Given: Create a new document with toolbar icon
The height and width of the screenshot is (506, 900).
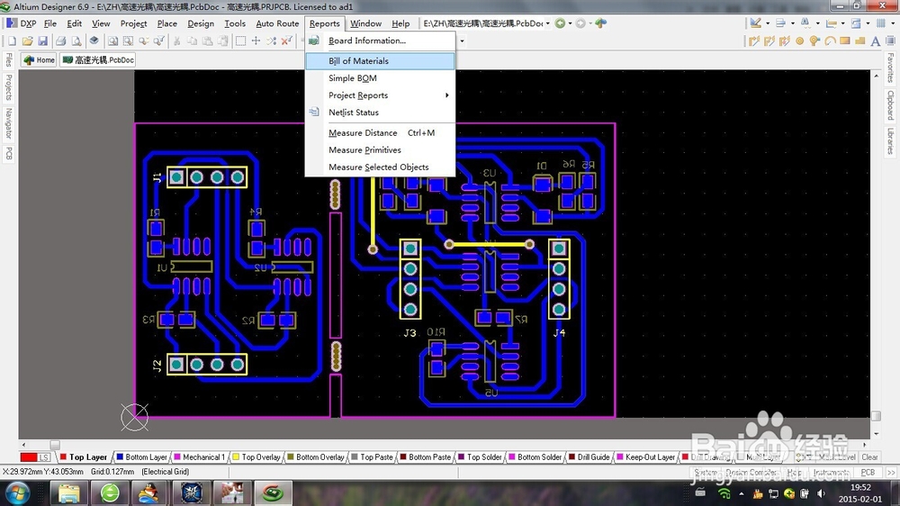Looking at the screenshot, I should [12, 41].
